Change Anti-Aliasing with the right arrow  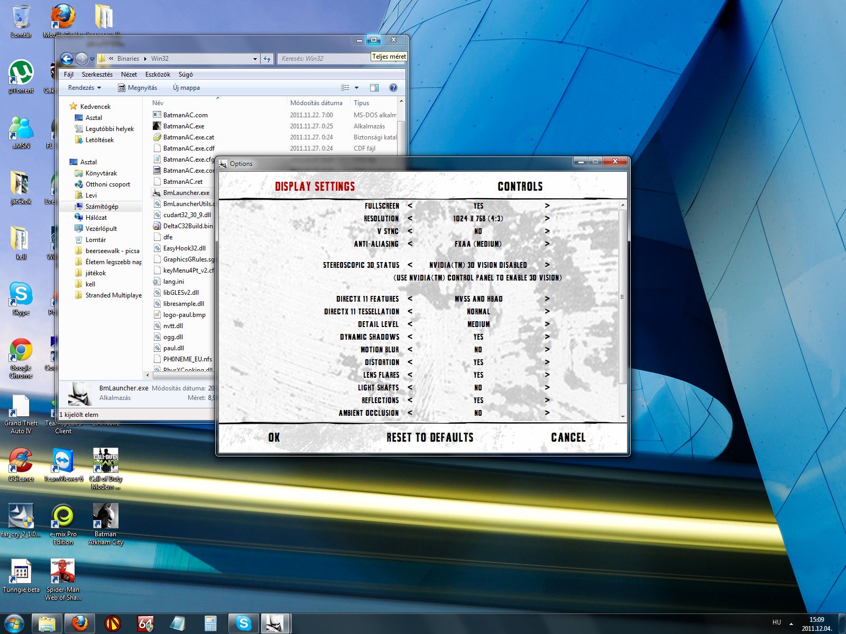tap(547, 244)
